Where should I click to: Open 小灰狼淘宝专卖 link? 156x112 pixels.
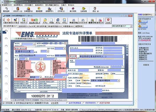point(145,40)
